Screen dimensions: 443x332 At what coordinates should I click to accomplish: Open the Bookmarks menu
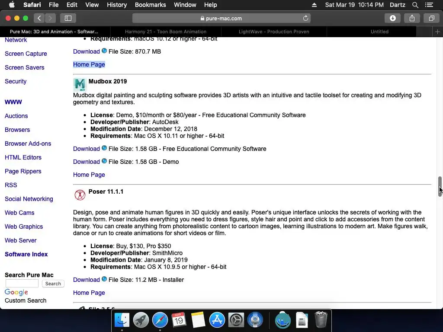click(x=150, y=5)
